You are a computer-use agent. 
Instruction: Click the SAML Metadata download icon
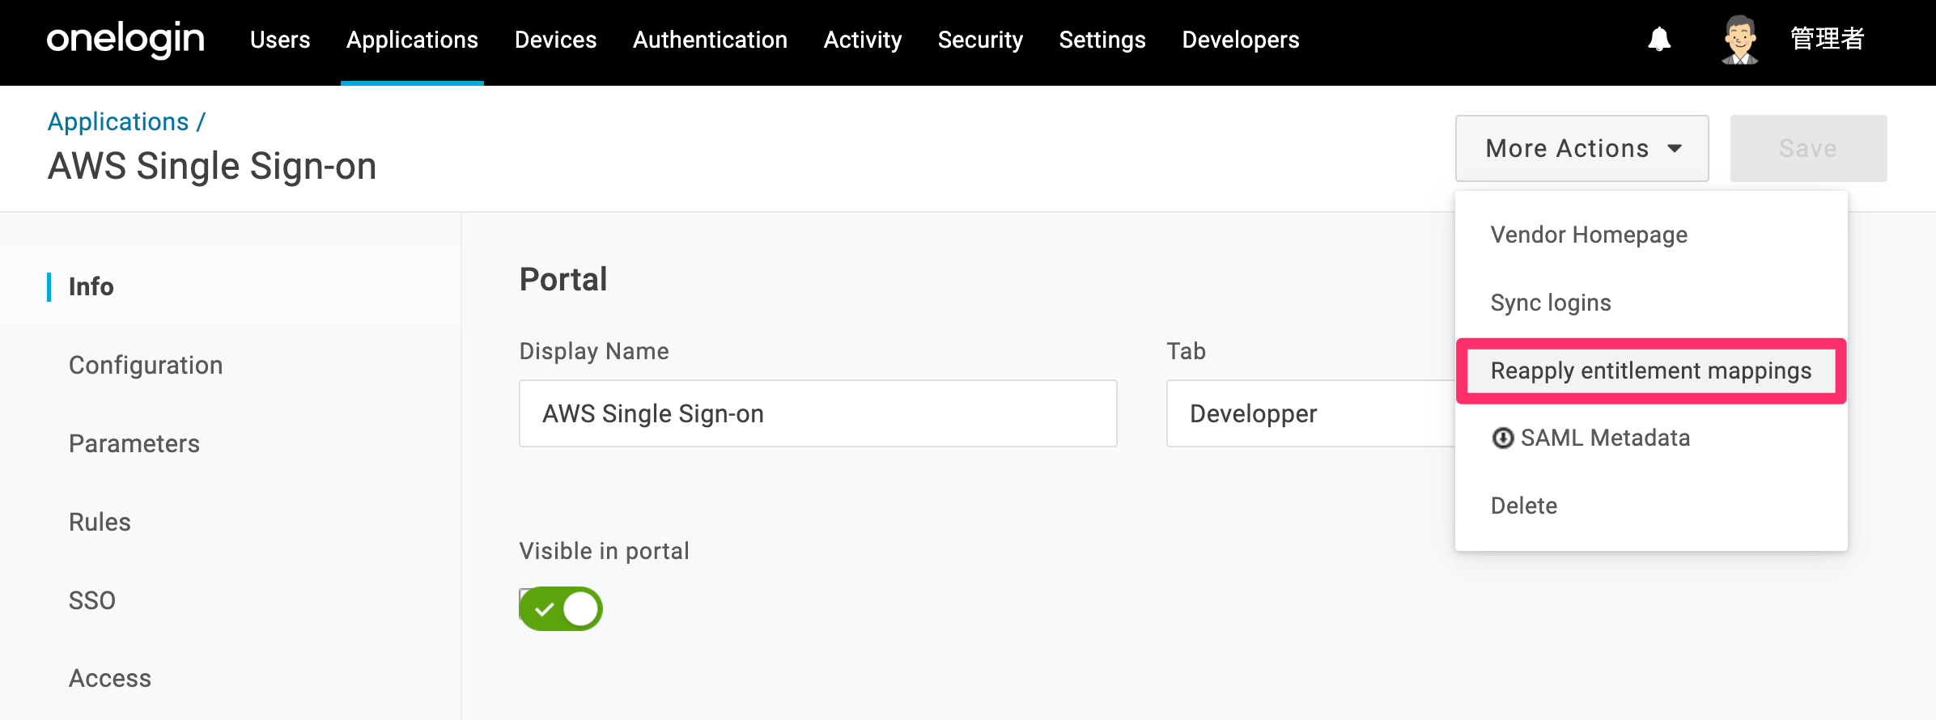click(1502, 438)
